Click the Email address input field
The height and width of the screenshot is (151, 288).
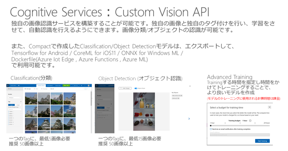point(240,135)
